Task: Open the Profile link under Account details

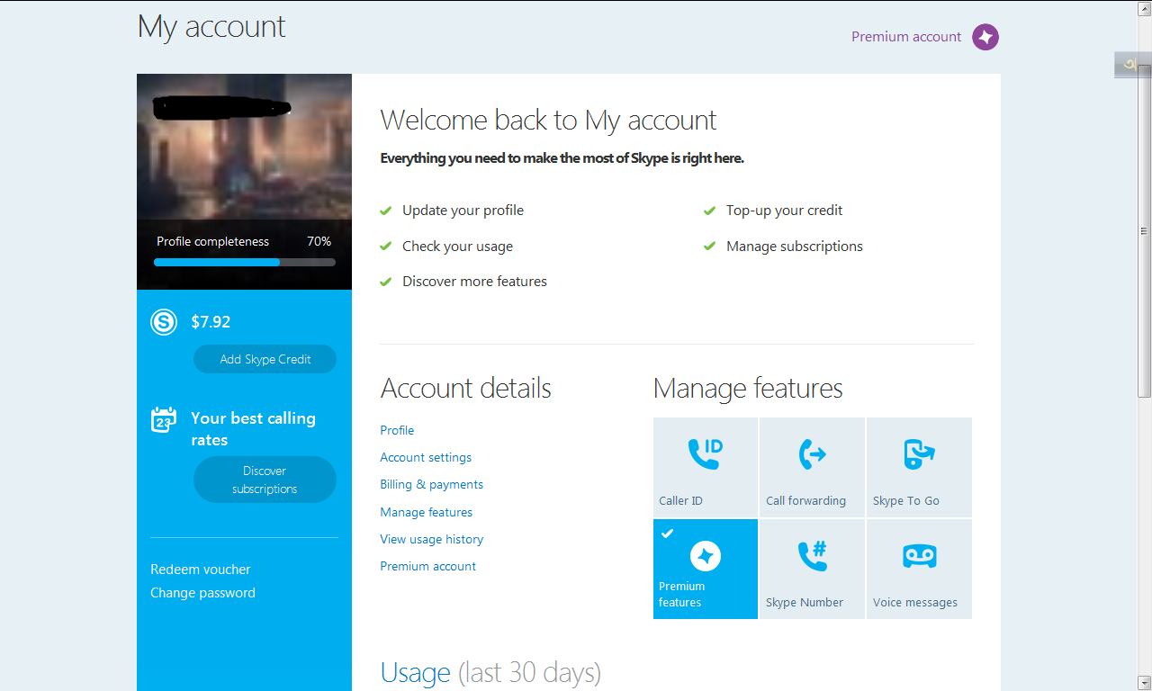Action: coord(397,430)
